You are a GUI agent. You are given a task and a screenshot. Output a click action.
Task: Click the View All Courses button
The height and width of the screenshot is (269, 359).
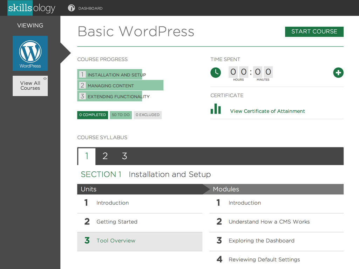[x=30, y=86]
